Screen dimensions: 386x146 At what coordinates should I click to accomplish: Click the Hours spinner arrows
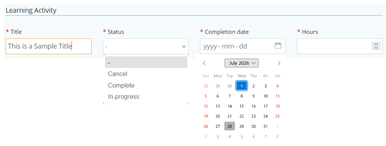click(x=376, y=46)
